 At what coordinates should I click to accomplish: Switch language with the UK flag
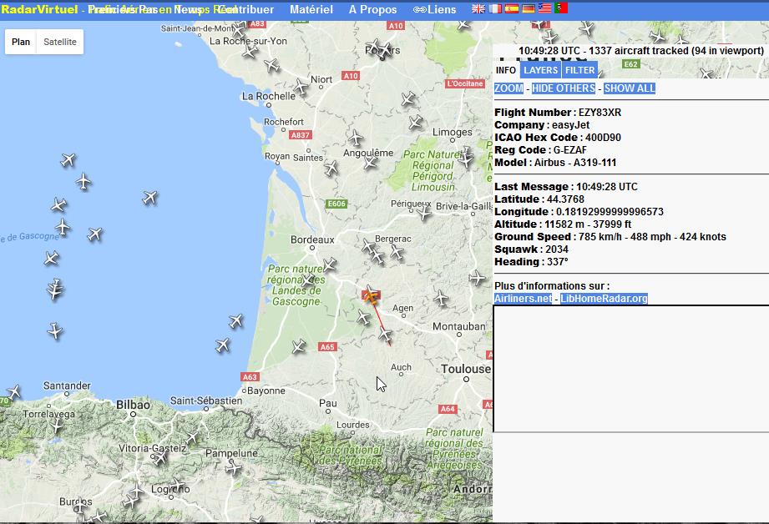coord(478,8)
